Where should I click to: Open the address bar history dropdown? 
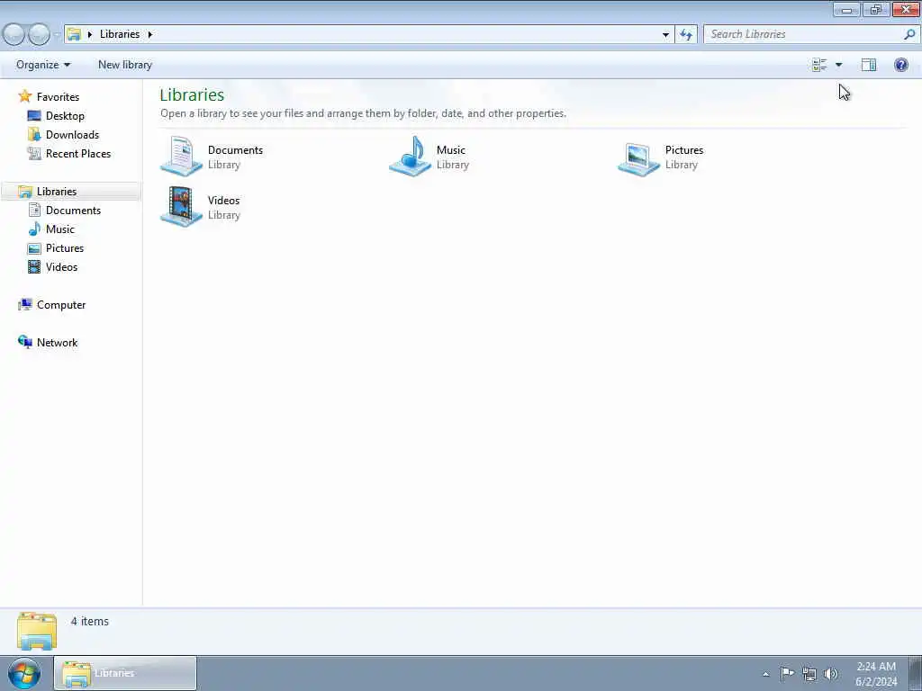pyautogui.click(x=665, y=34)
